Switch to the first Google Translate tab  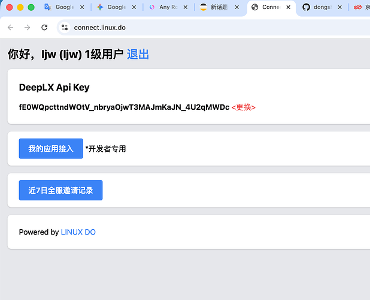[64, 7]
